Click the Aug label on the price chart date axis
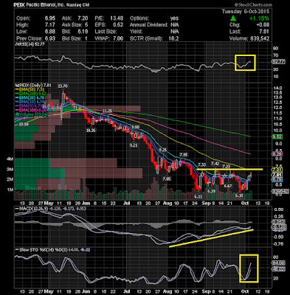Viewport: 290px width, 295px height. 167,204
